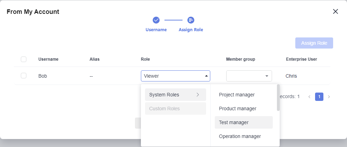Image resolution: width=347 pixels, height=147 pixels.
Task: Click the Assign Role button
Action: tap(314, 43)
